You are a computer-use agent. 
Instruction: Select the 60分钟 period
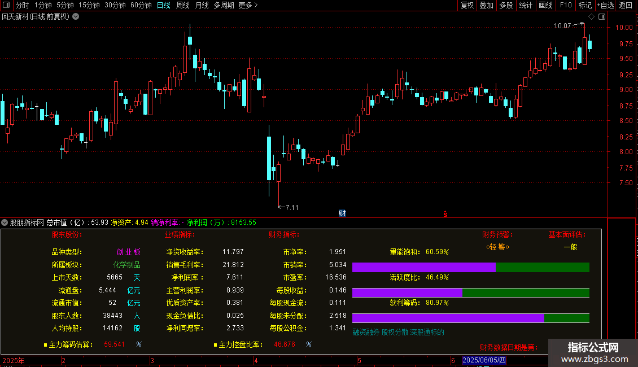(x=141, y=5)
